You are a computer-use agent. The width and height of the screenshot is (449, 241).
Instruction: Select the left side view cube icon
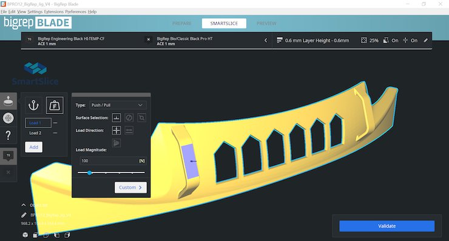click(x=56, y=235)
